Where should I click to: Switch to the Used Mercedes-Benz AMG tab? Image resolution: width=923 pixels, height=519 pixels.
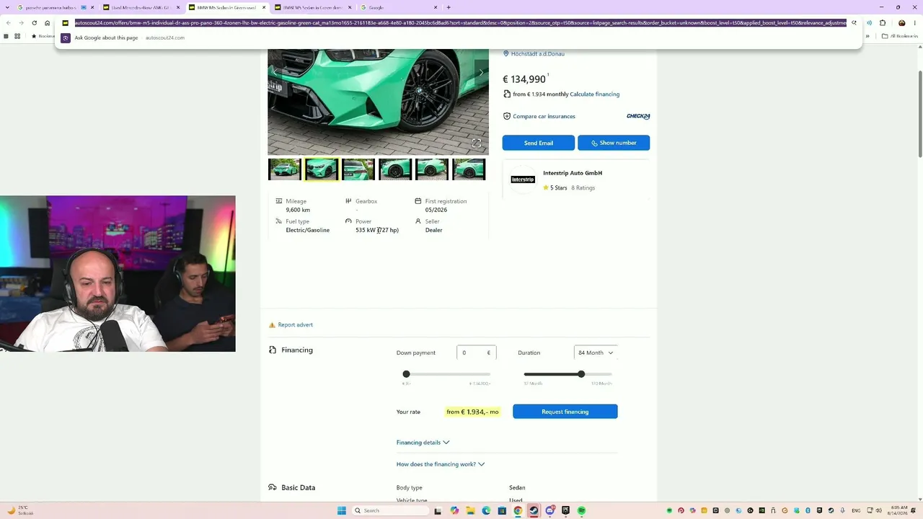click(141, 7)
